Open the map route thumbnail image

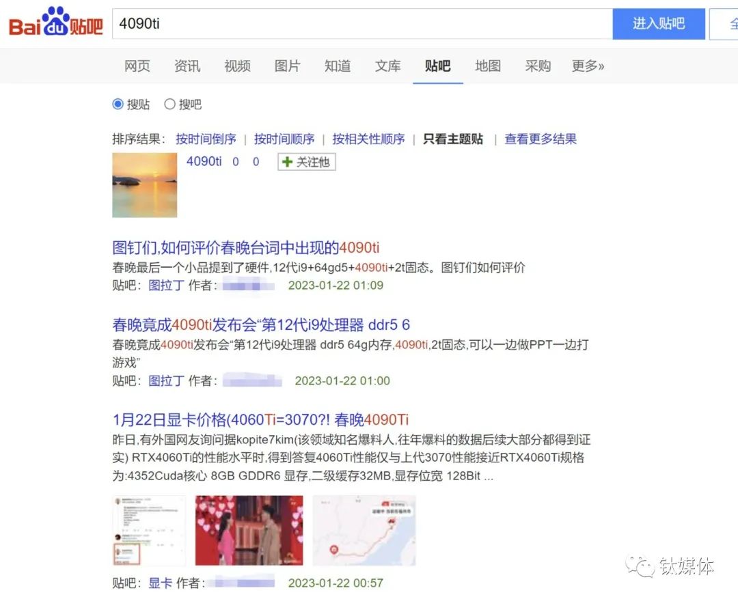[364, 530]
